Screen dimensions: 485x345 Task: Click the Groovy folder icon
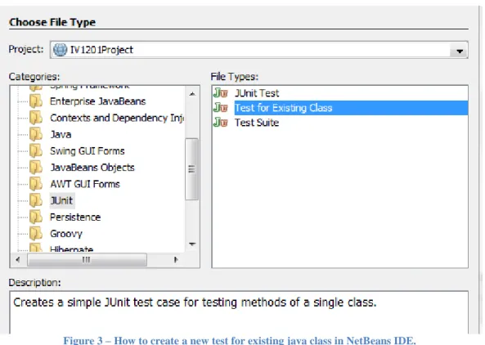click(36, 233)
